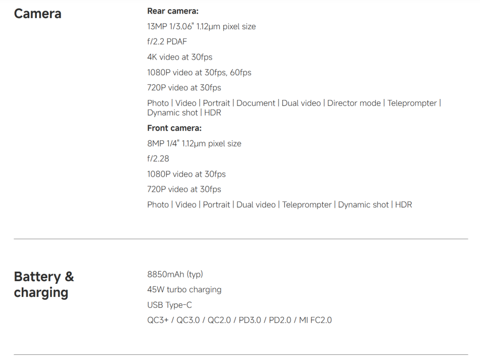The height and width of the screenshot is (364, 480).
Task: Click "Director mode" in rear camera modes
Action: click(x=354, y=103)
